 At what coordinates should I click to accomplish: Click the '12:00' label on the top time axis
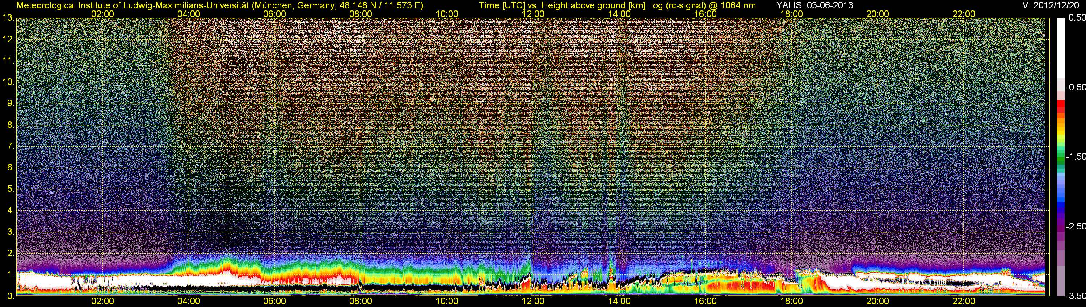tap(533, 14)
